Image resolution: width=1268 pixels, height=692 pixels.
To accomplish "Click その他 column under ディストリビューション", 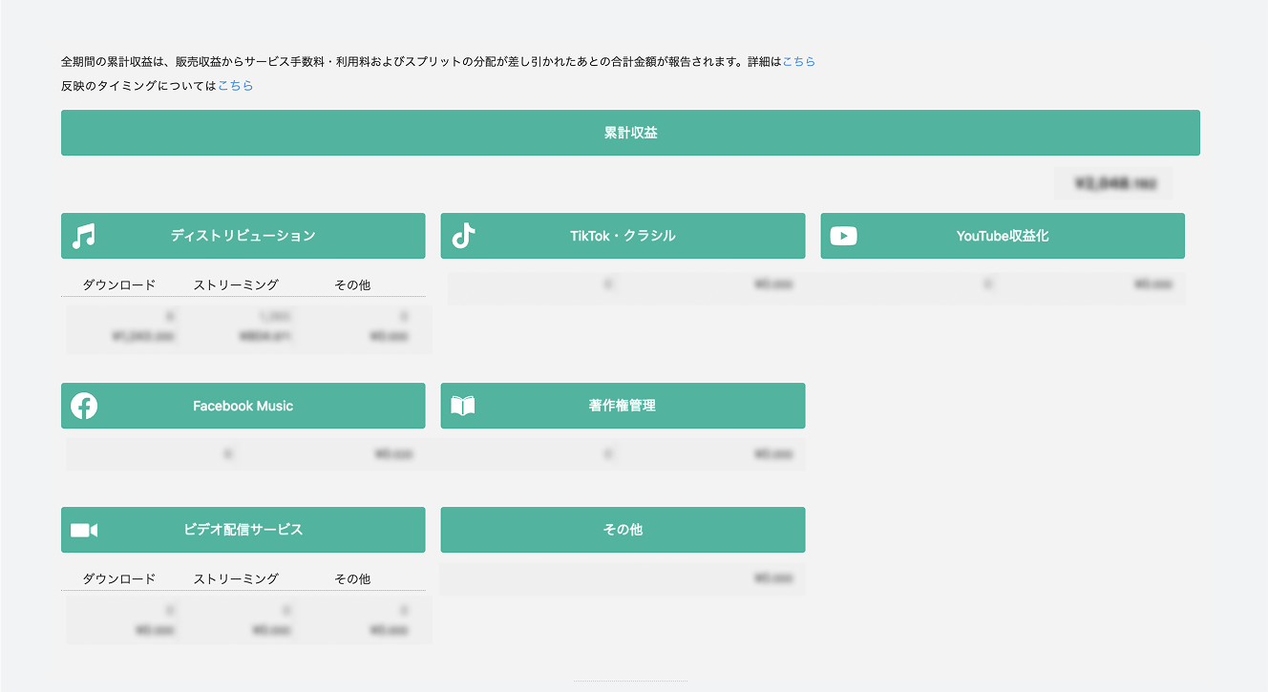I will pos(352,284).
